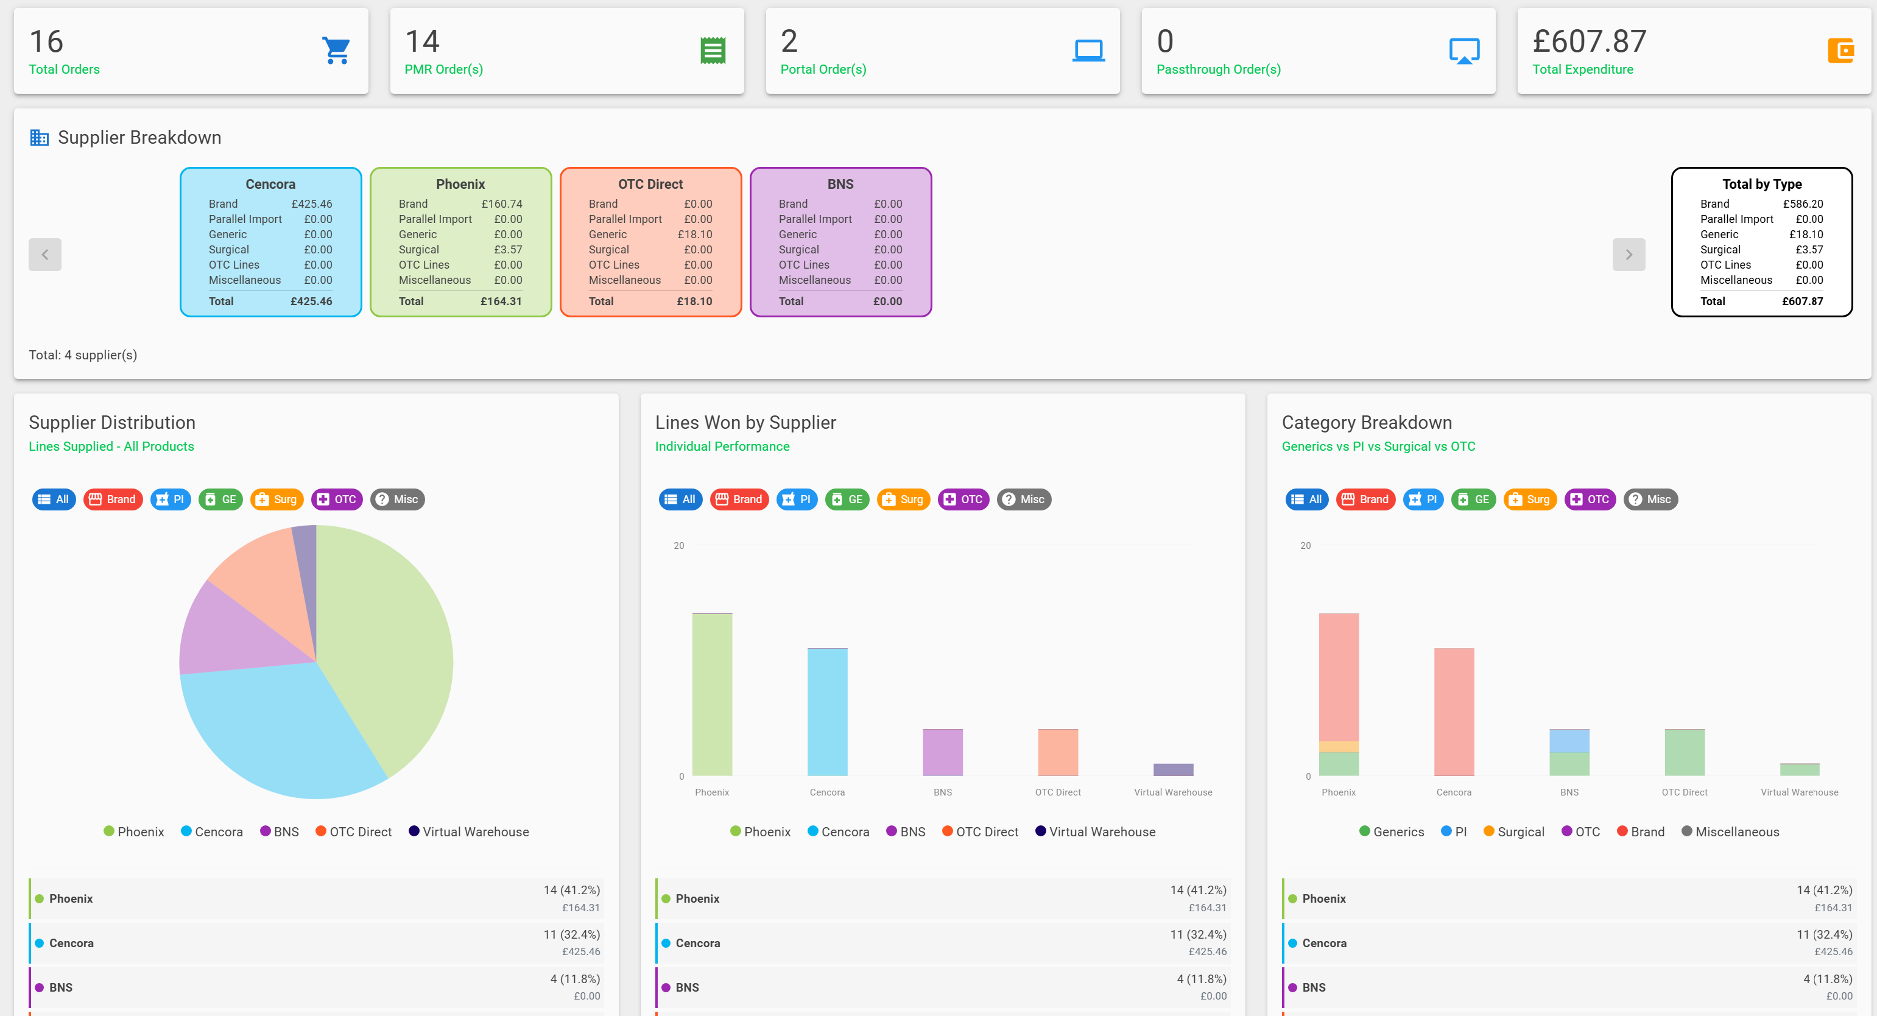Click the Cencora bar in Lines Won chart

tap(827, 712)
